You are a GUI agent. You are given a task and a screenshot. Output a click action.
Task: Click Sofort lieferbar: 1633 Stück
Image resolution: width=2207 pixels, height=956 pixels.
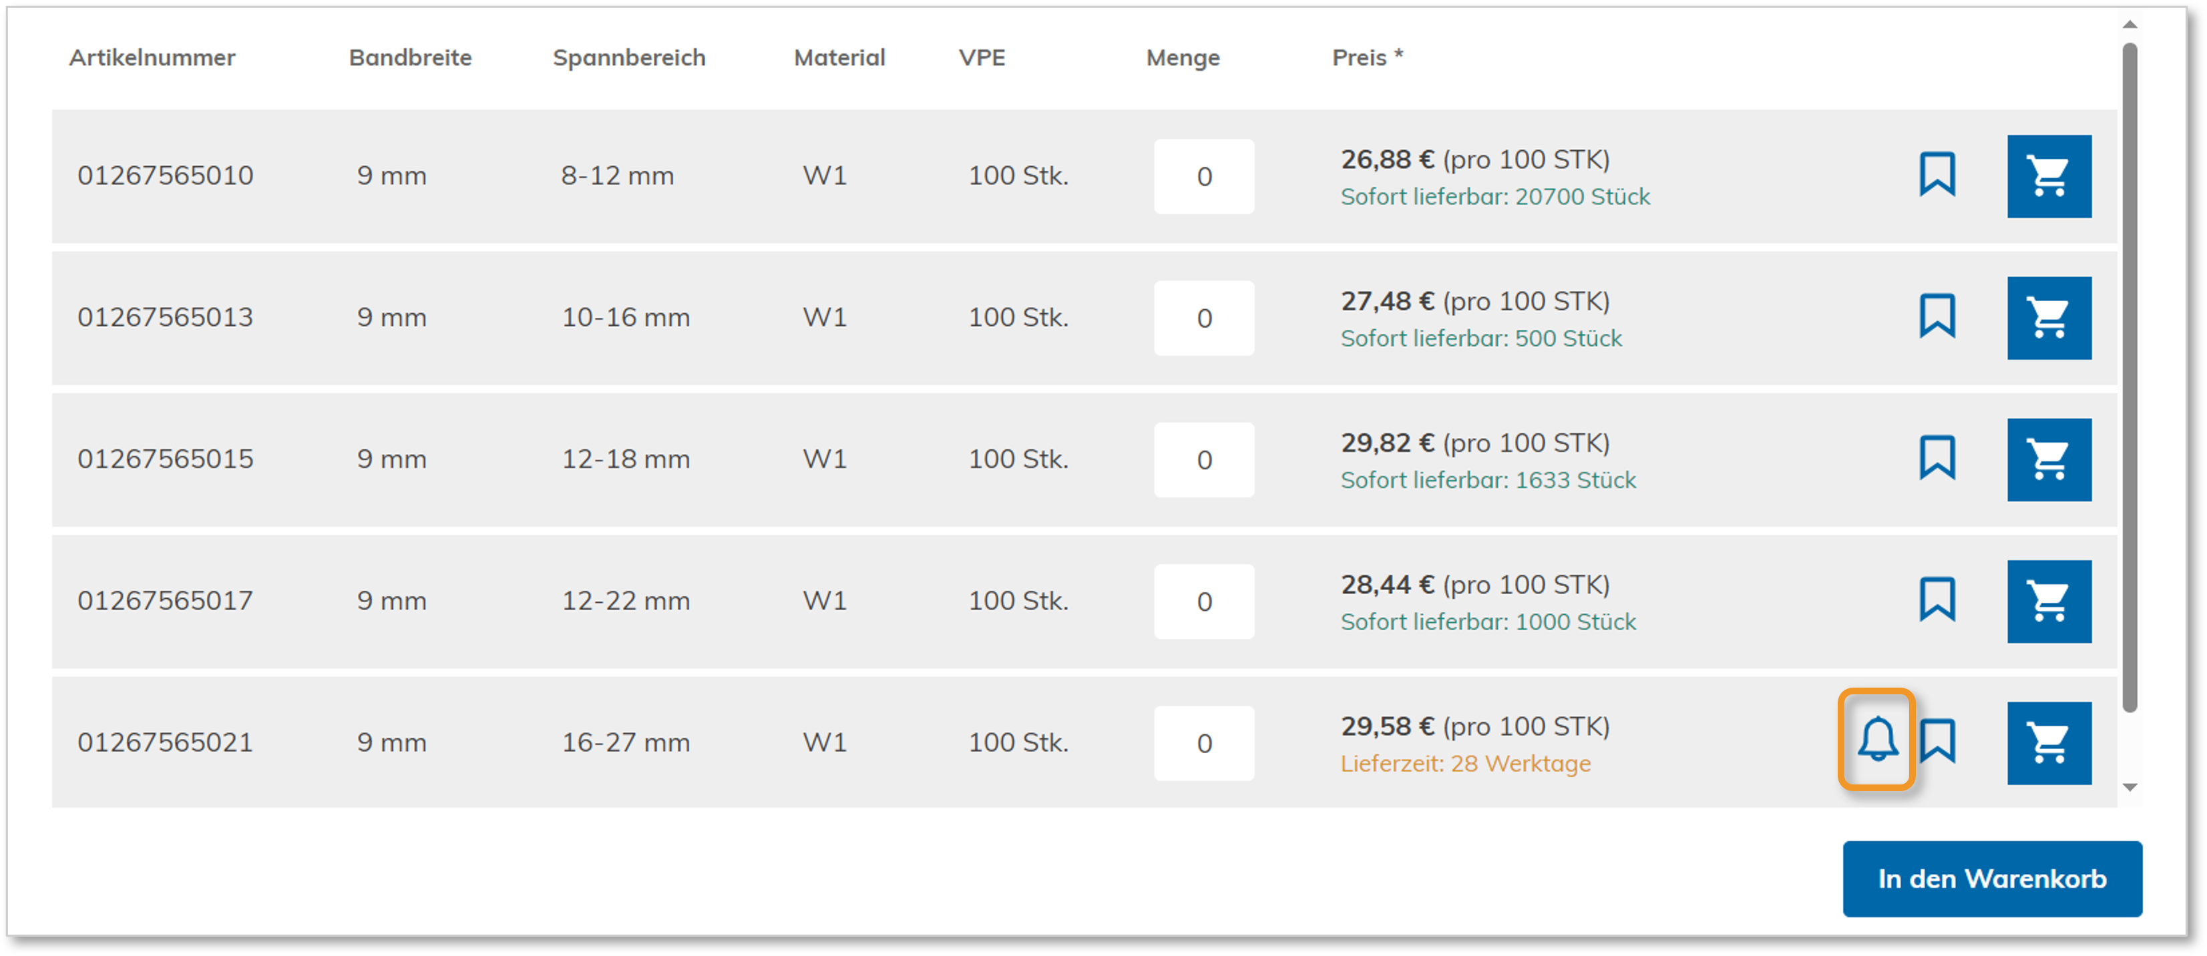(x=1488, y=481)
